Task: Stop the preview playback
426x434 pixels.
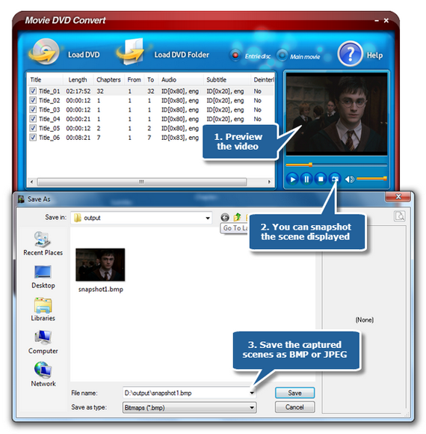Action: [321, 180]
